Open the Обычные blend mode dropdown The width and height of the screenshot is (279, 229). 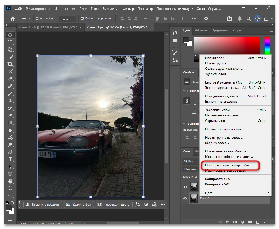coord(190,169)
